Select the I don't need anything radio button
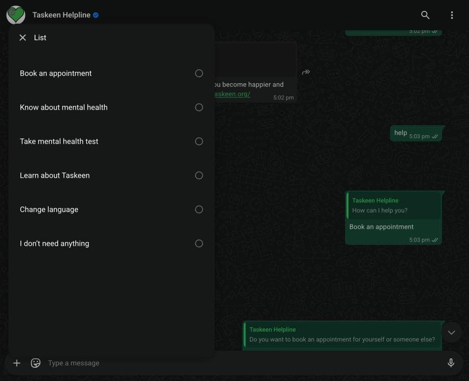Viewport: 469px width, 381px height. click(x=199, y=243)
